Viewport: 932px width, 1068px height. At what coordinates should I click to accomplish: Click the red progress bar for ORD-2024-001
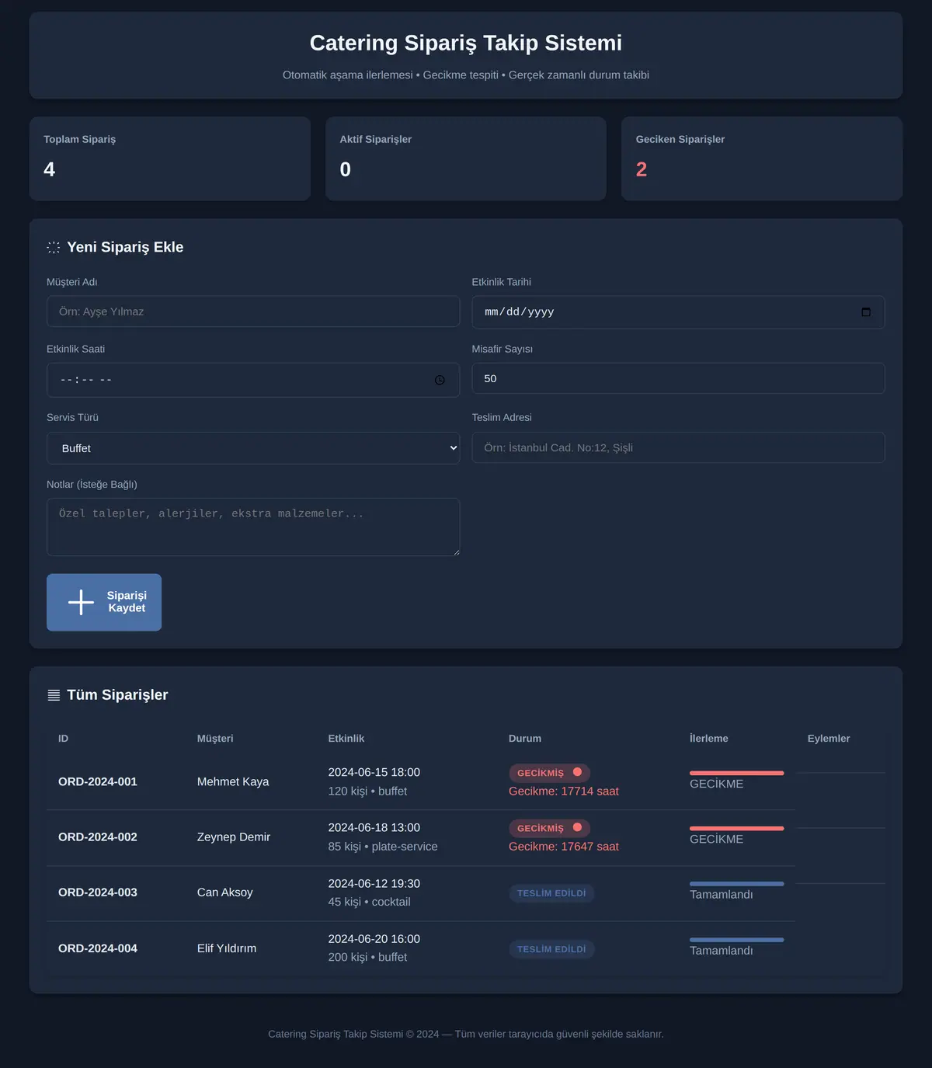[736, 773]
